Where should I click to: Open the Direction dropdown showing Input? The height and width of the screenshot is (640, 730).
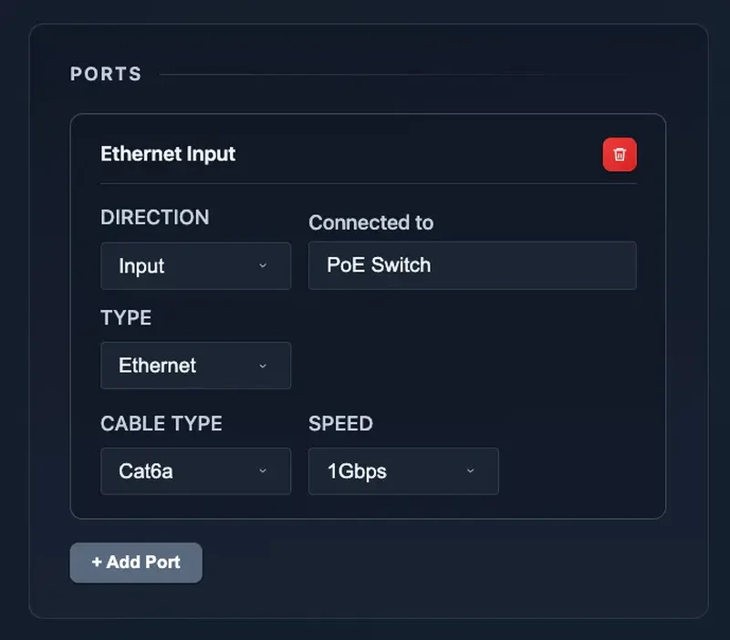tap(195, 266)
